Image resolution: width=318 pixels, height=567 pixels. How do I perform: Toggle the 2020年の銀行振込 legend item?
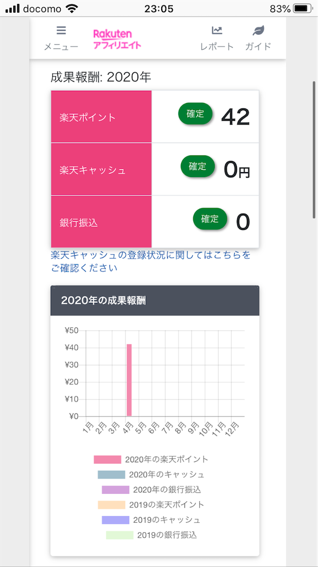coord(151,490)
